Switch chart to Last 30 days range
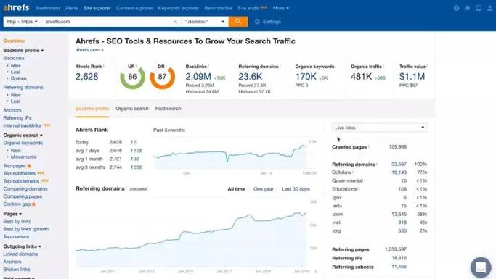This screenshot has height=279, width=496. point(296,189)
